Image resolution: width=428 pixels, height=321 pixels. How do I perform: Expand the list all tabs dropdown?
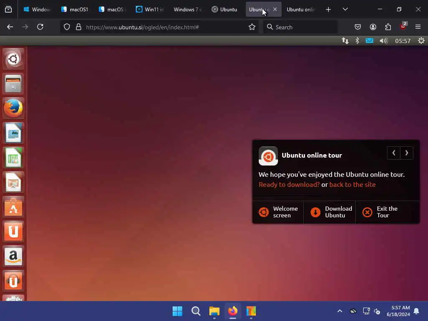point(345,10)
